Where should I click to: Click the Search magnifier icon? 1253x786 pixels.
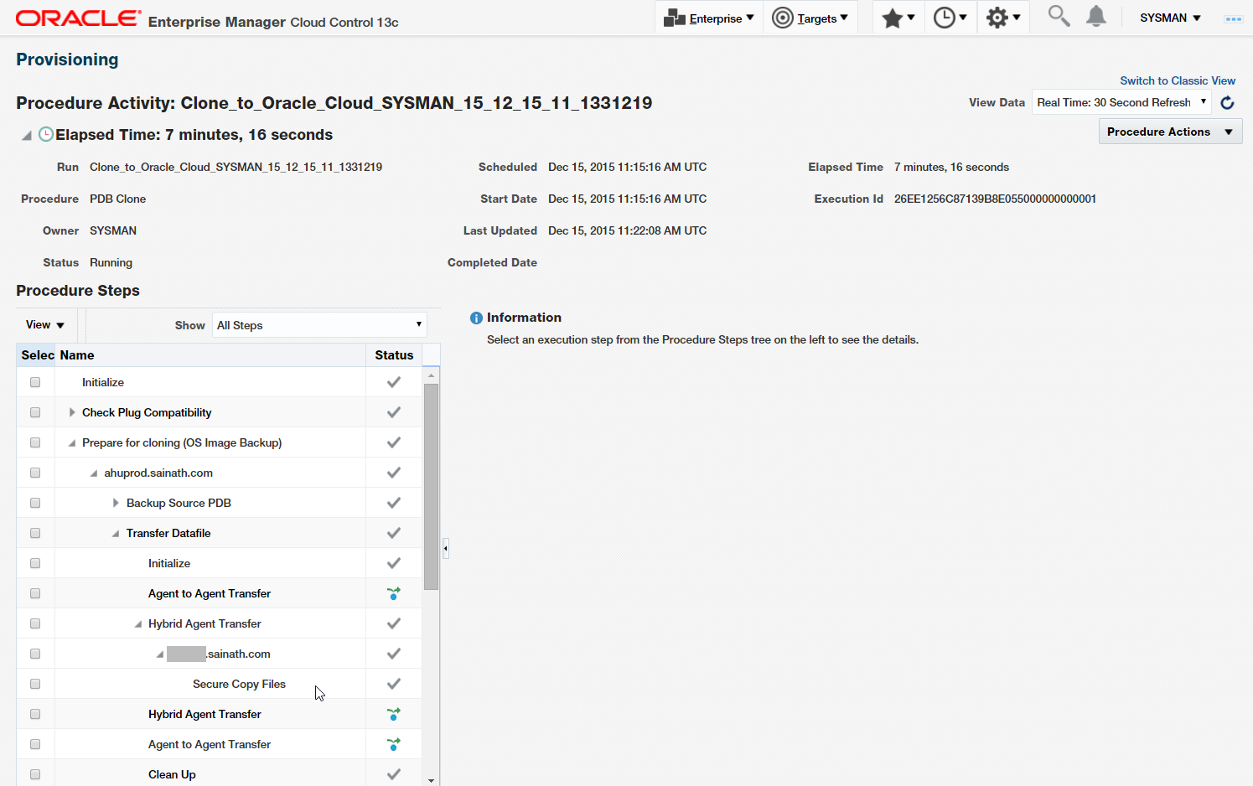click(1059, 16)
